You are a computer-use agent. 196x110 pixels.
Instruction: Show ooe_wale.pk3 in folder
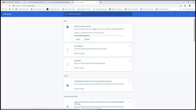(79, 53)
